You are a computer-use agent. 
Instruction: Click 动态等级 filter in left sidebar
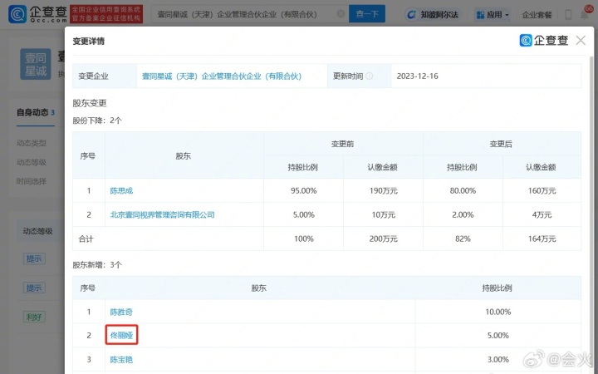pyautogui.click(x=32, y=162)
